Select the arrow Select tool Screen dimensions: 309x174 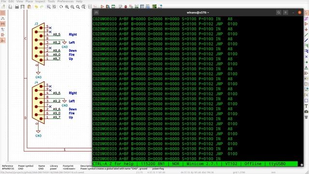click(x=306, y=13)
